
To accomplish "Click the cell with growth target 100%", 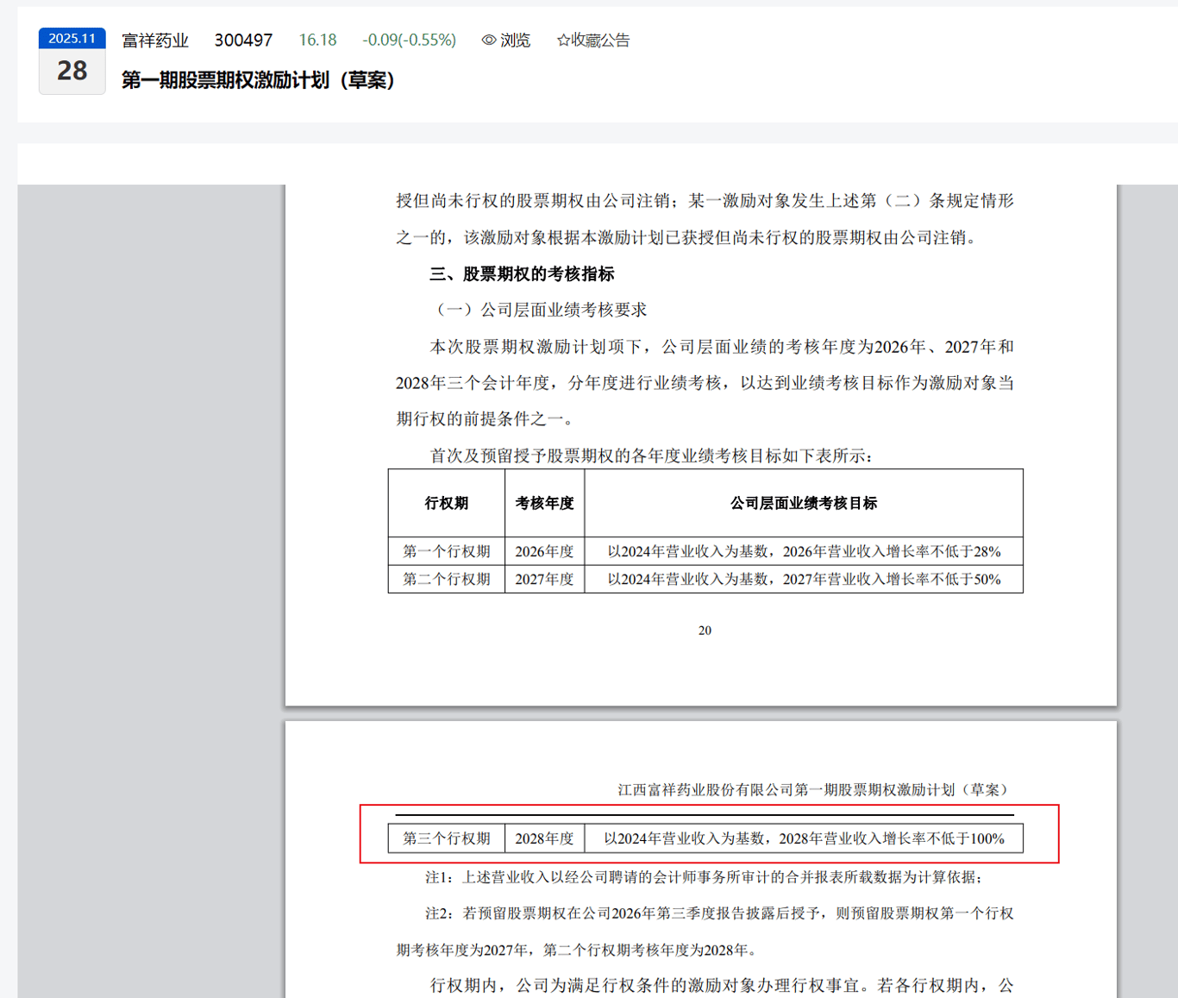I will tap(804, 838).
